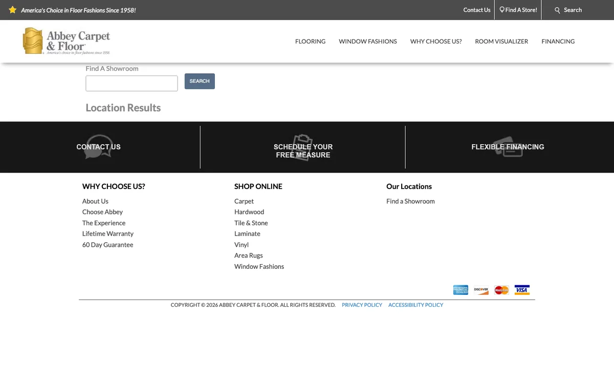Open the Lifetime Warranty link
614x384 pixels.
[108, 234]
